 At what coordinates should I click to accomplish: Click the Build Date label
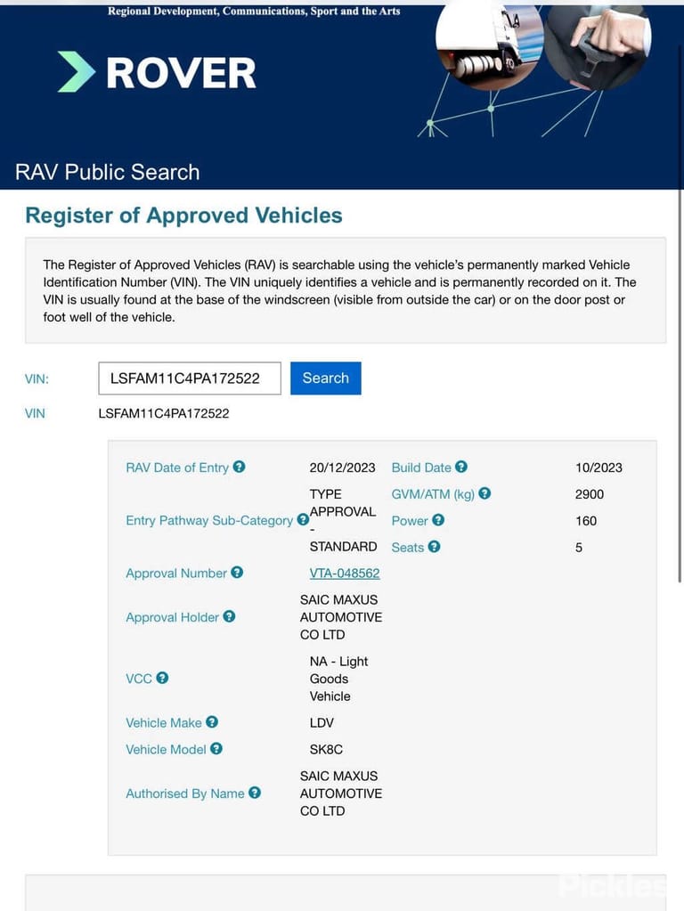click(x=421, y=468)
